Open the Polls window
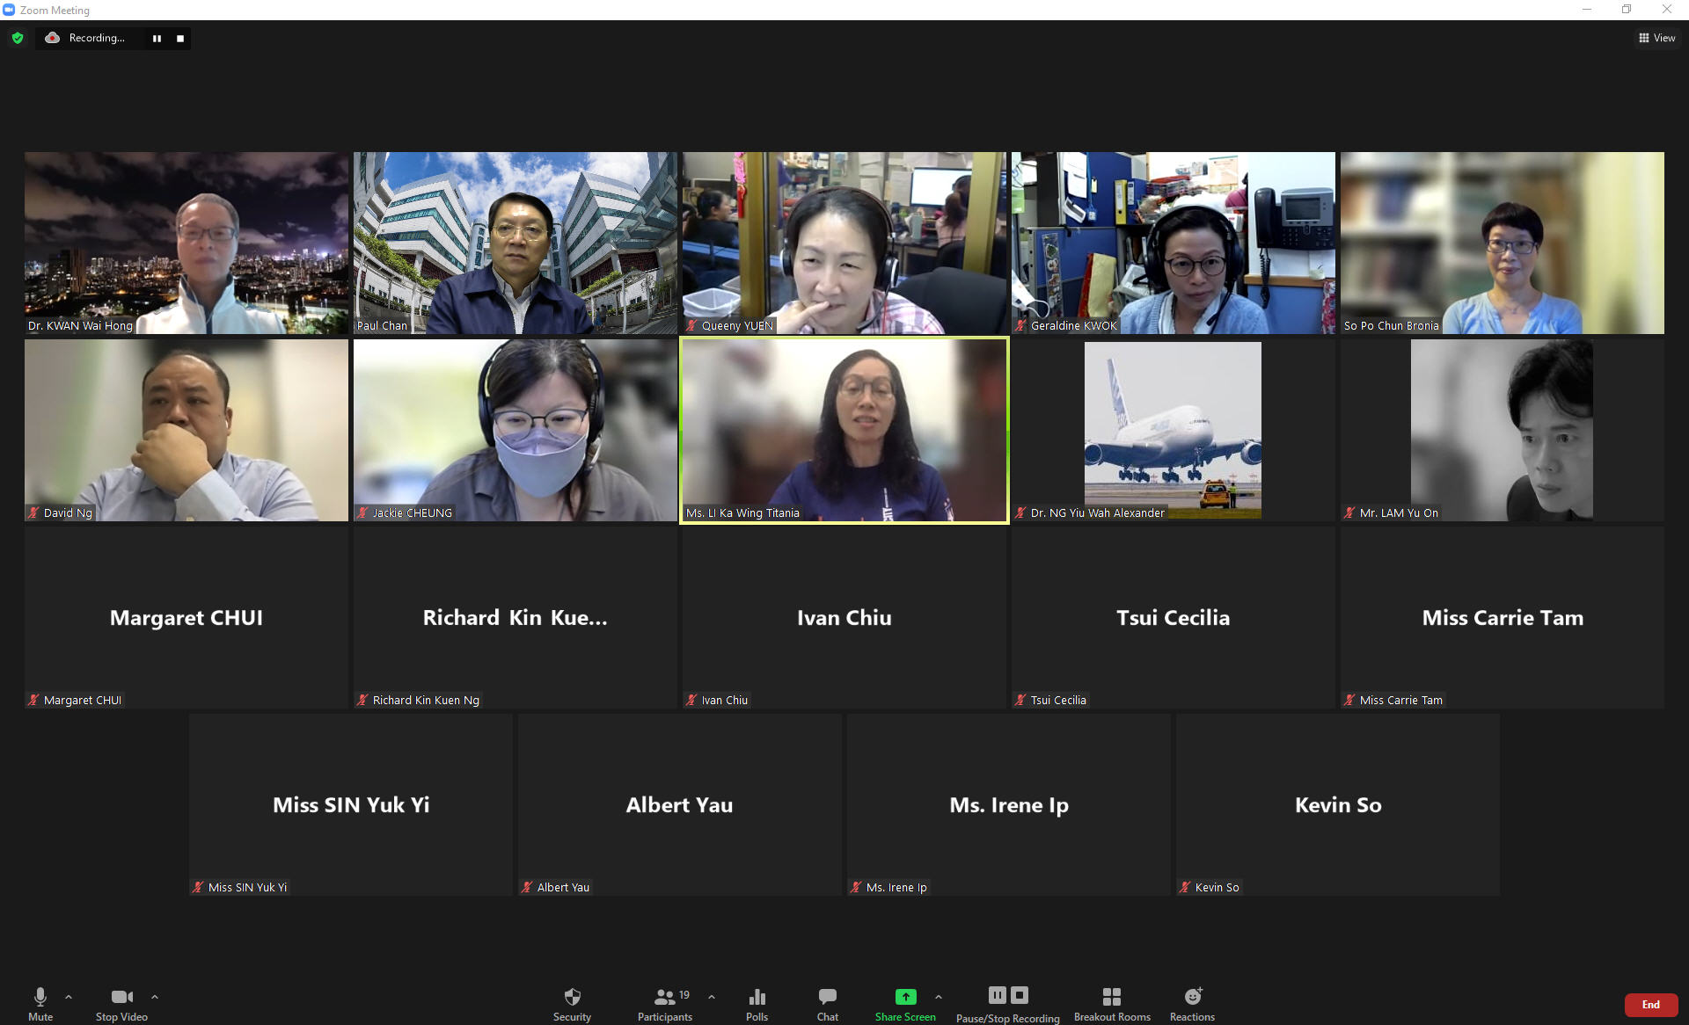Image resolution: width=1689 pixels, height=1025 pixels. pos(757,1003)
